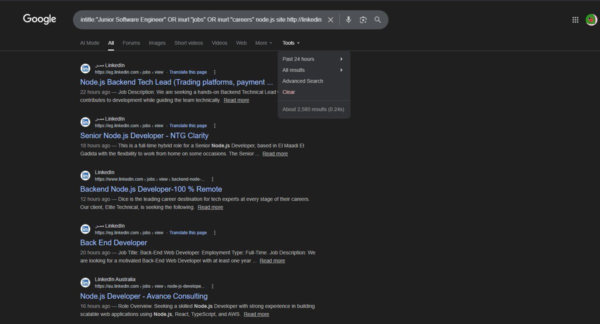Clear the search query with X icon

(330, 20)
